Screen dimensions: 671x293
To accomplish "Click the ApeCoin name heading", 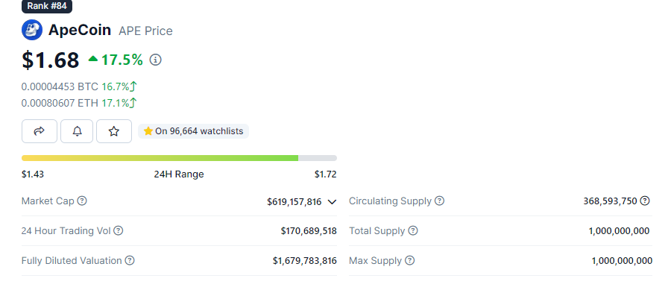I will tap(80, 30).
